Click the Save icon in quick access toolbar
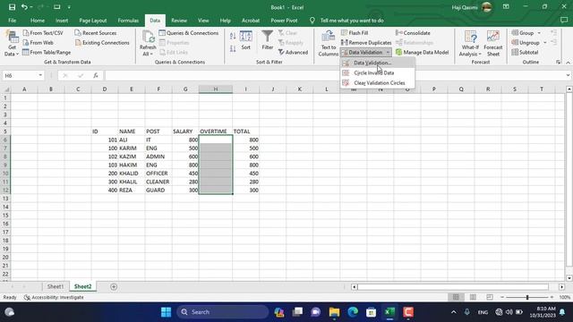 coord(12,7)
